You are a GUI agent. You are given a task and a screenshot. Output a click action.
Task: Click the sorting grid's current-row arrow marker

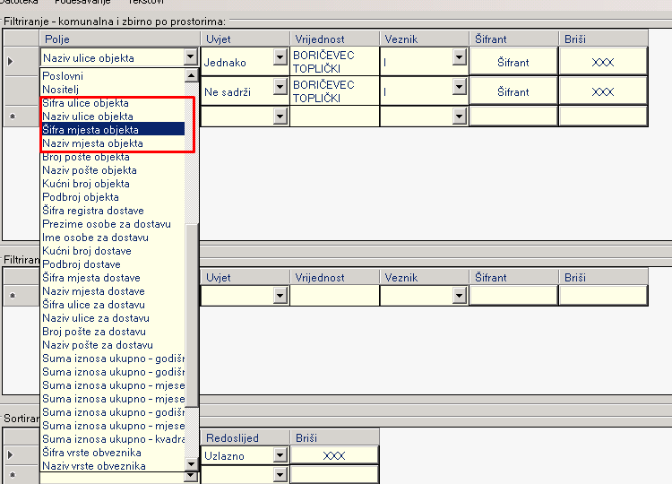(x=11, y=454)
